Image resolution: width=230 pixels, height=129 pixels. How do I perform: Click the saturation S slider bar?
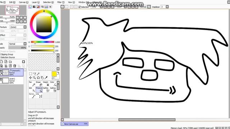click(x=42, y=46)
